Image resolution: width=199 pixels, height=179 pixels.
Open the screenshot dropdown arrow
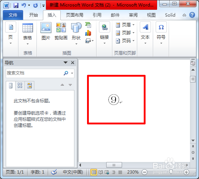pyautogui.click(x=93, y=41)
